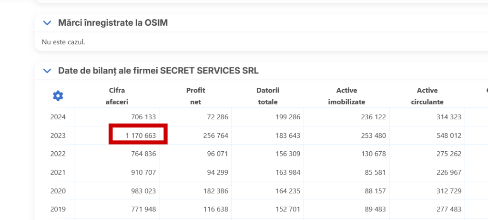Screen dimensions: 488x220
Task: Select the Profit net column header
Action: click(195, 96)
